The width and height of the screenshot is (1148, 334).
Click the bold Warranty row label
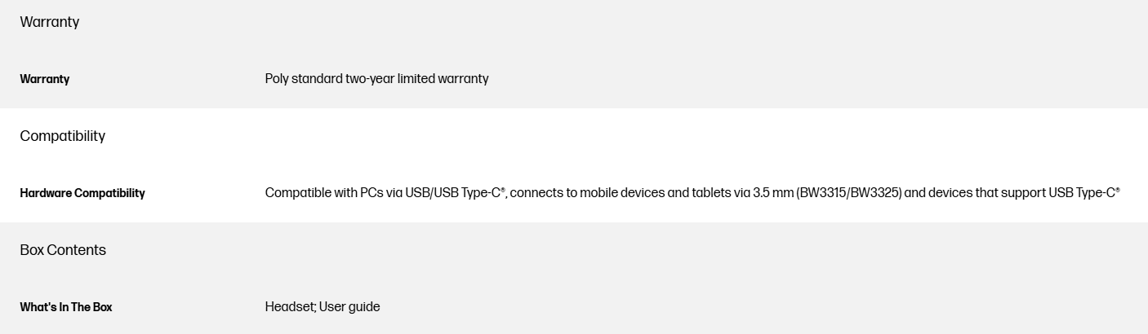coord(45,79)
